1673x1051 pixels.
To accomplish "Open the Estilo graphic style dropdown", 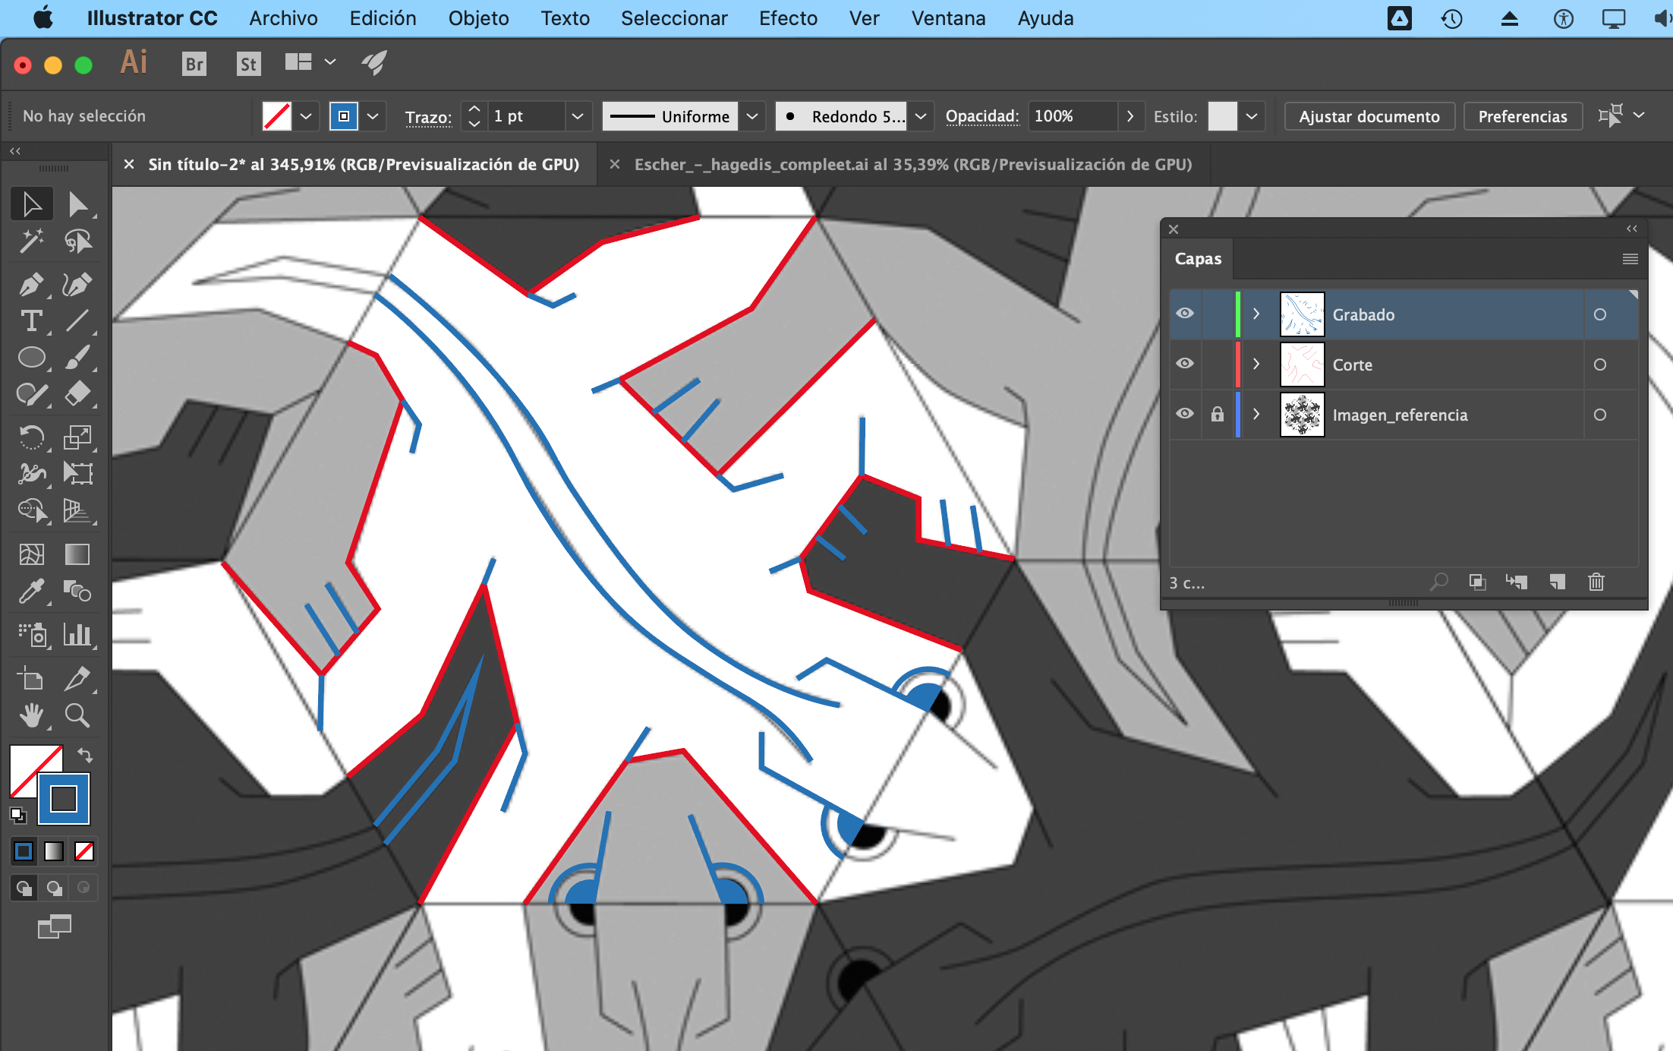I will (1252, 116).
